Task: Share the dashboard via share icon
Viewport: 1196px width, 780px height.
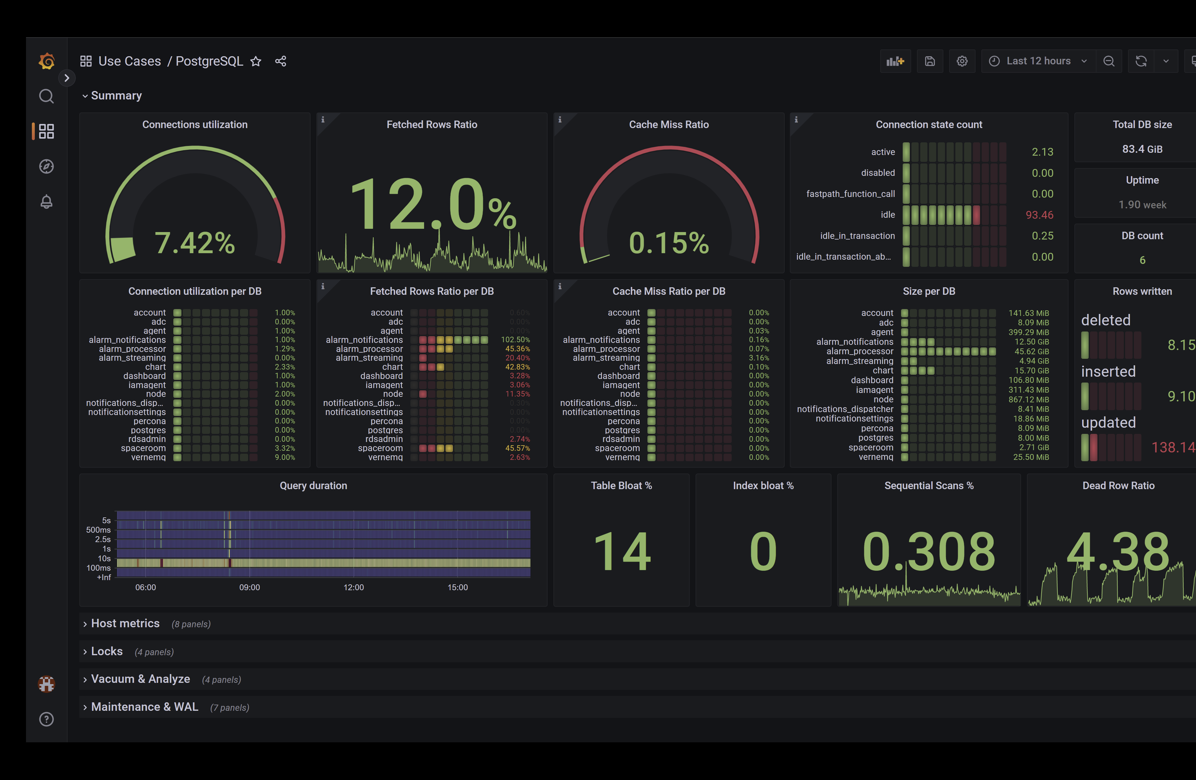Action: tap(280, 61)
